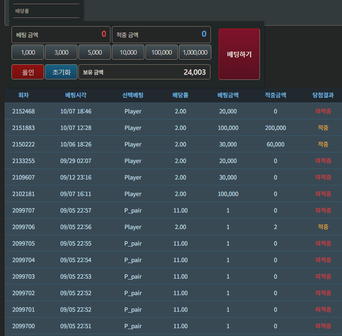Click the red 올인 all-in button
Screen dimensions: 342x336
pos(28,72)
